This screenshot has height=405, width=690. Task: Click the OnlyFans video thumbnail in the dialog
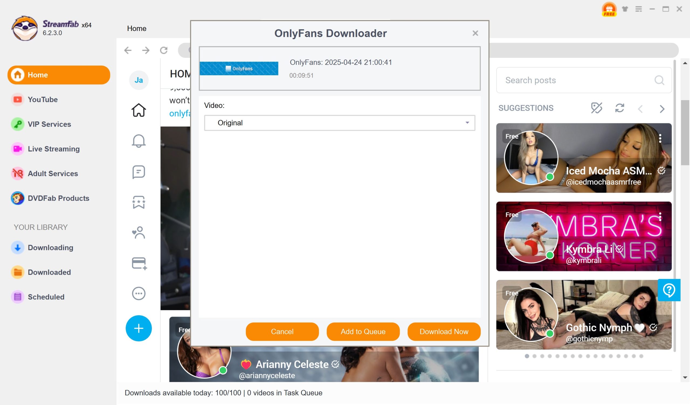coord(239,68)
